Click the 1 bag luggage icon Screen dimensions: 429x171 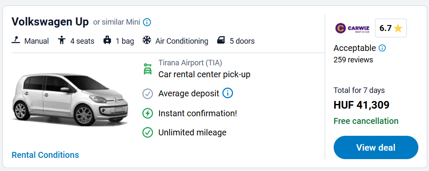pos(107,41)
